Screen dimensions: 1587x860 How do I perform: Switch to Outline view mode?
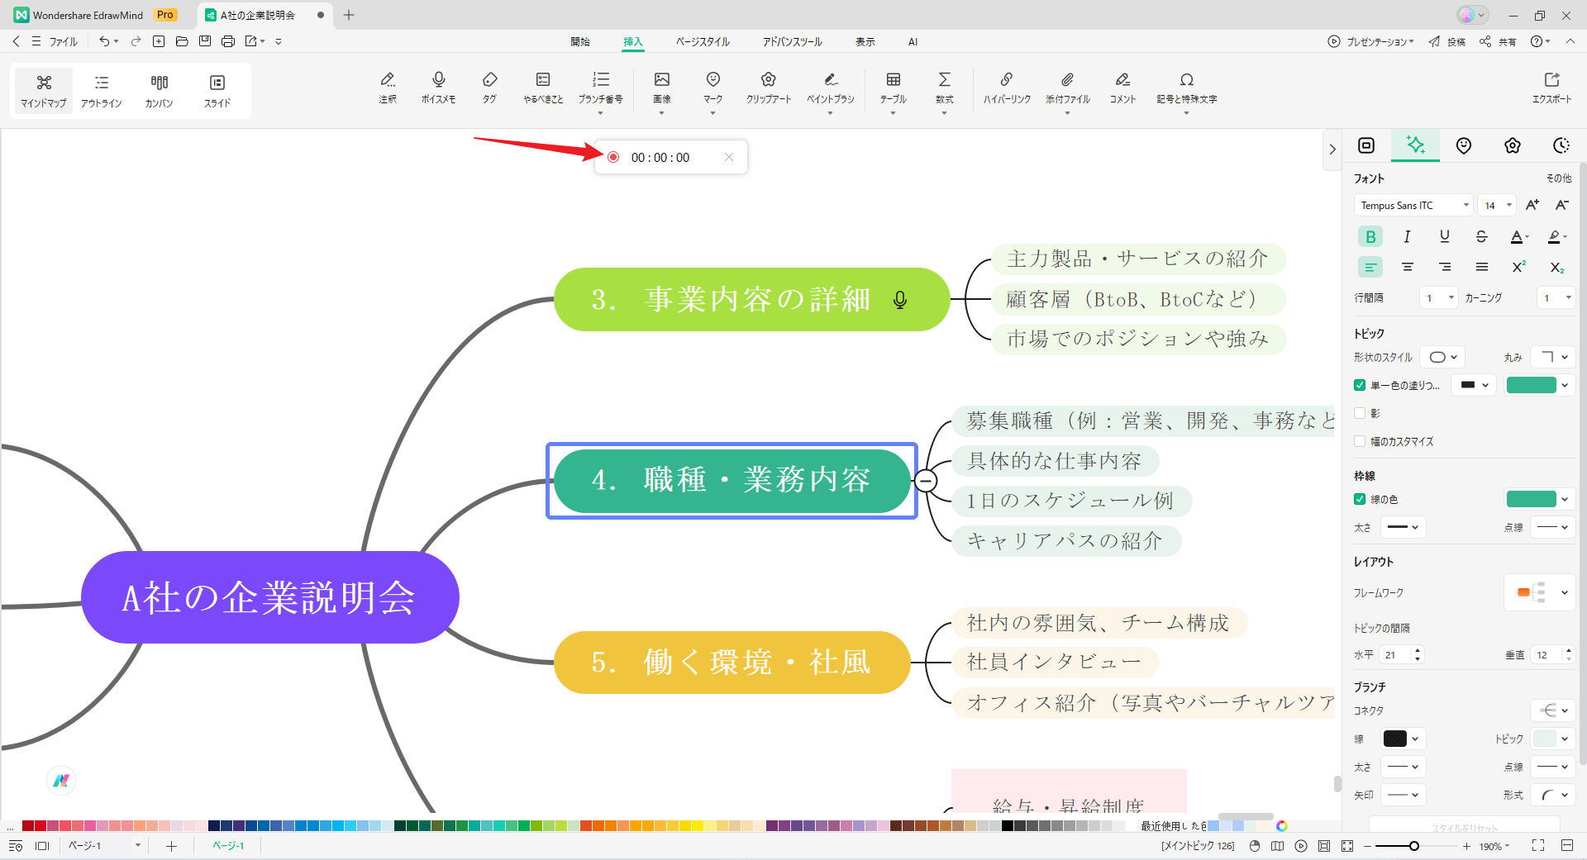(102, 91)
